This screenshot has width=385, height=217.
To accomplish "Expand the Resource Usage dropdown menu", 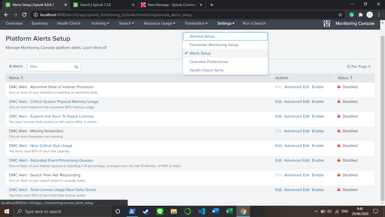I will 160,23.
